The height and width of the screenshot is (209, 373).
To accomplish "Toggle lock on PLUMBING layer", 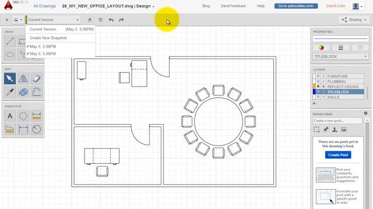I will pyautogui.click(x=323, y=81).
